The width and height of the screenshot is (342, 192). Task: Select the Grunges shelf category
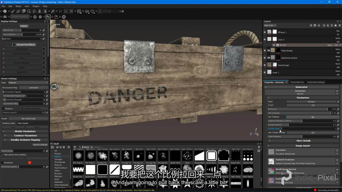coord(58,159)
